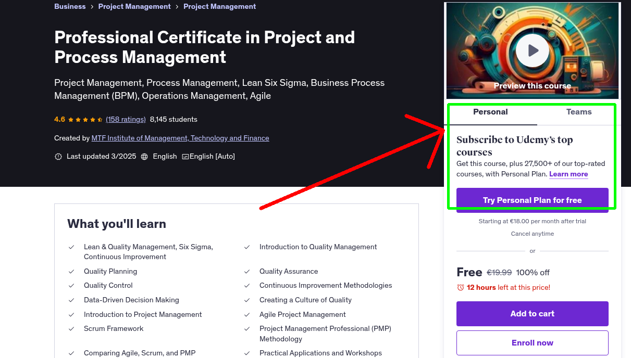This screenshot has width=631, height=358.
Task: Play the course preview video
Action: (533, 50)
